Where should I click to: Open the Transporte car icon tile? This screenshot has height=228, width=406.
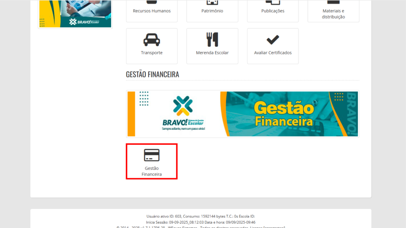[x=152, y=46]
